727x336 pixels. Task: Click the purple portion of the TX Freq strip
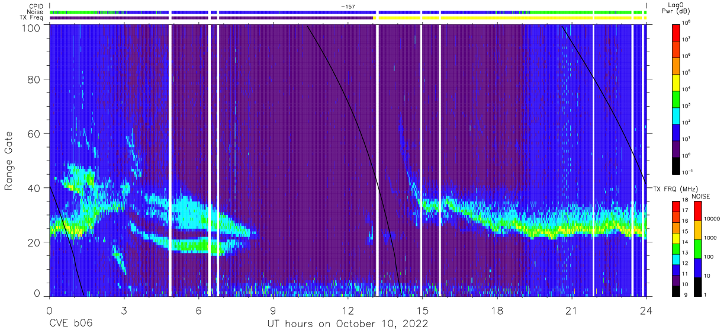[211, 18]
